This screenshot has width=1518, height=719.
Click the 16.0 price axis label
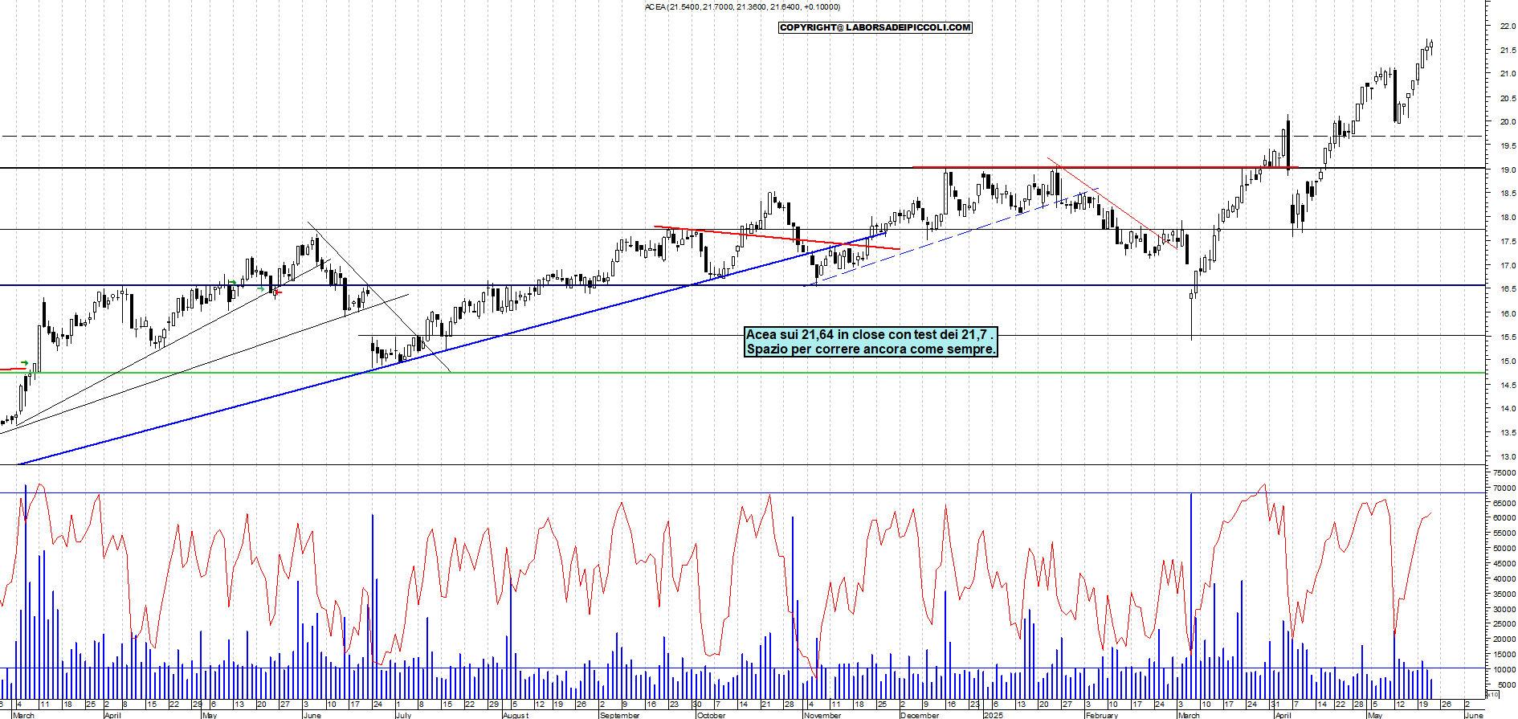click(x=1508, y=314)
